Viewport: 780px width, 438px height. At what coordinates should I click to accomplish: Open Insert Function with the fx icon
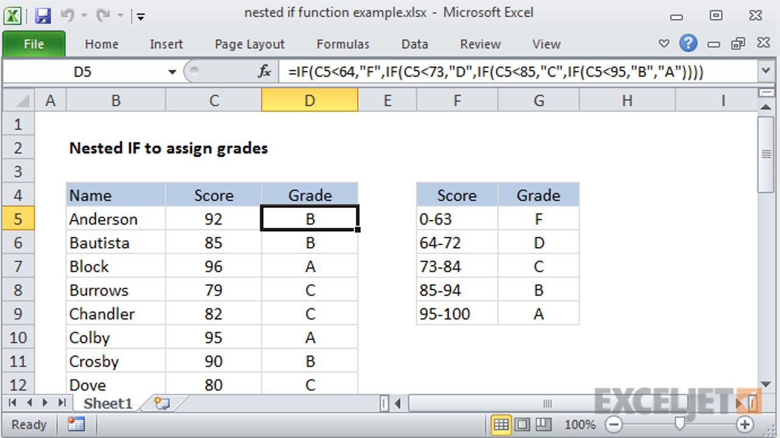click(264, 71)
